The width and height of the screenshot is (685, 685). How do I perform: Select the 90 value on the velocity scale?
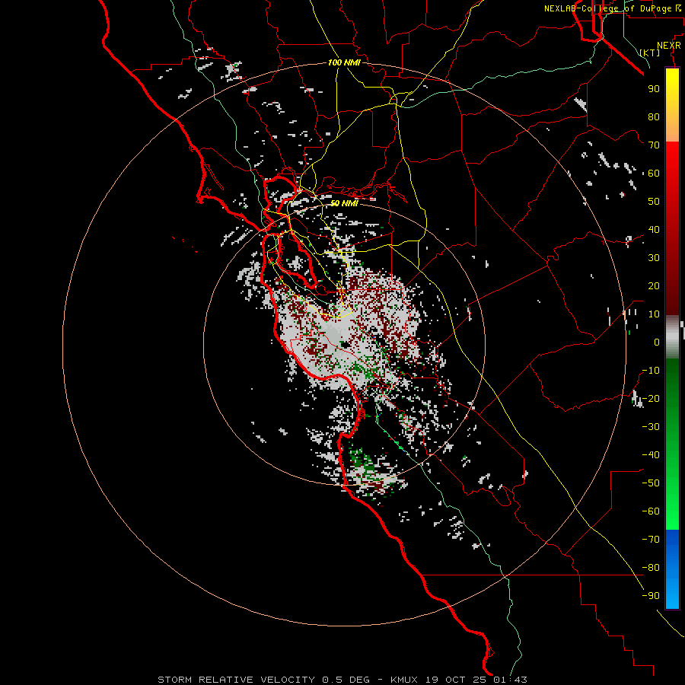(x=654, y=89)
